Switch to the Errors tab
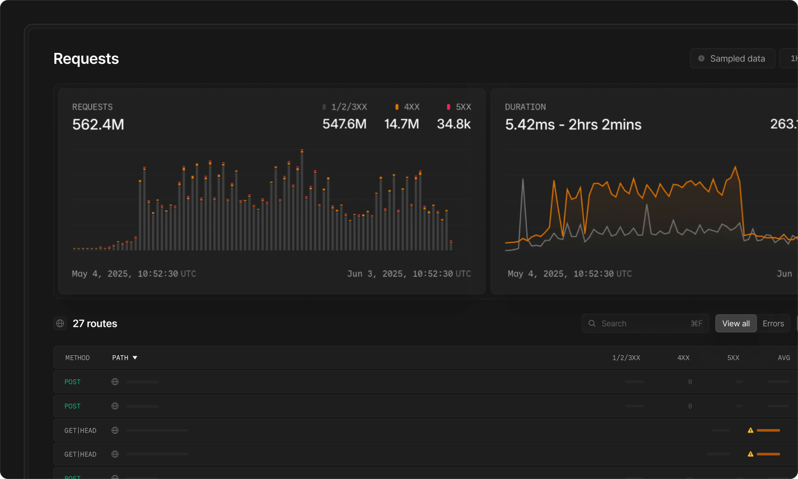 773,323
